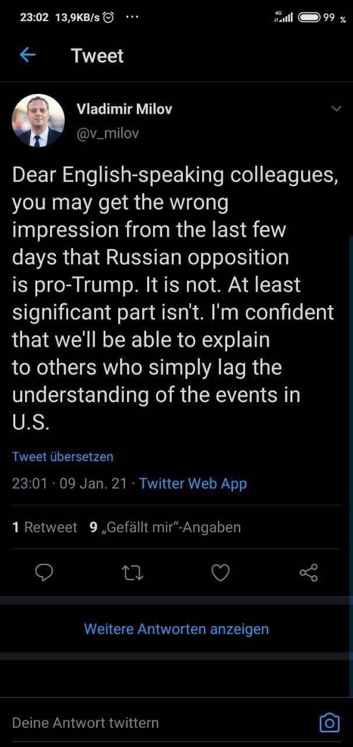Open Vladimir Milov's profile picture
Viewport: 353px width, 747px height.
(38, 121)
